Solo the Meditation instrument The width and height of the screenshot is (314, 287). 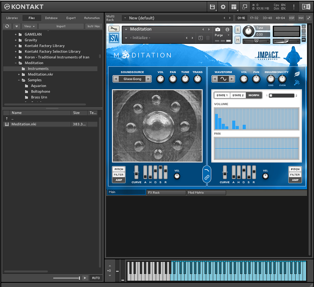[x=238, y=30]
